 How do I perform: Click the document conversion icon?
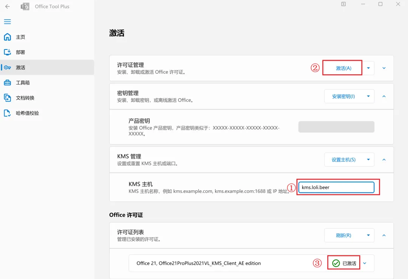coord(8,98)
